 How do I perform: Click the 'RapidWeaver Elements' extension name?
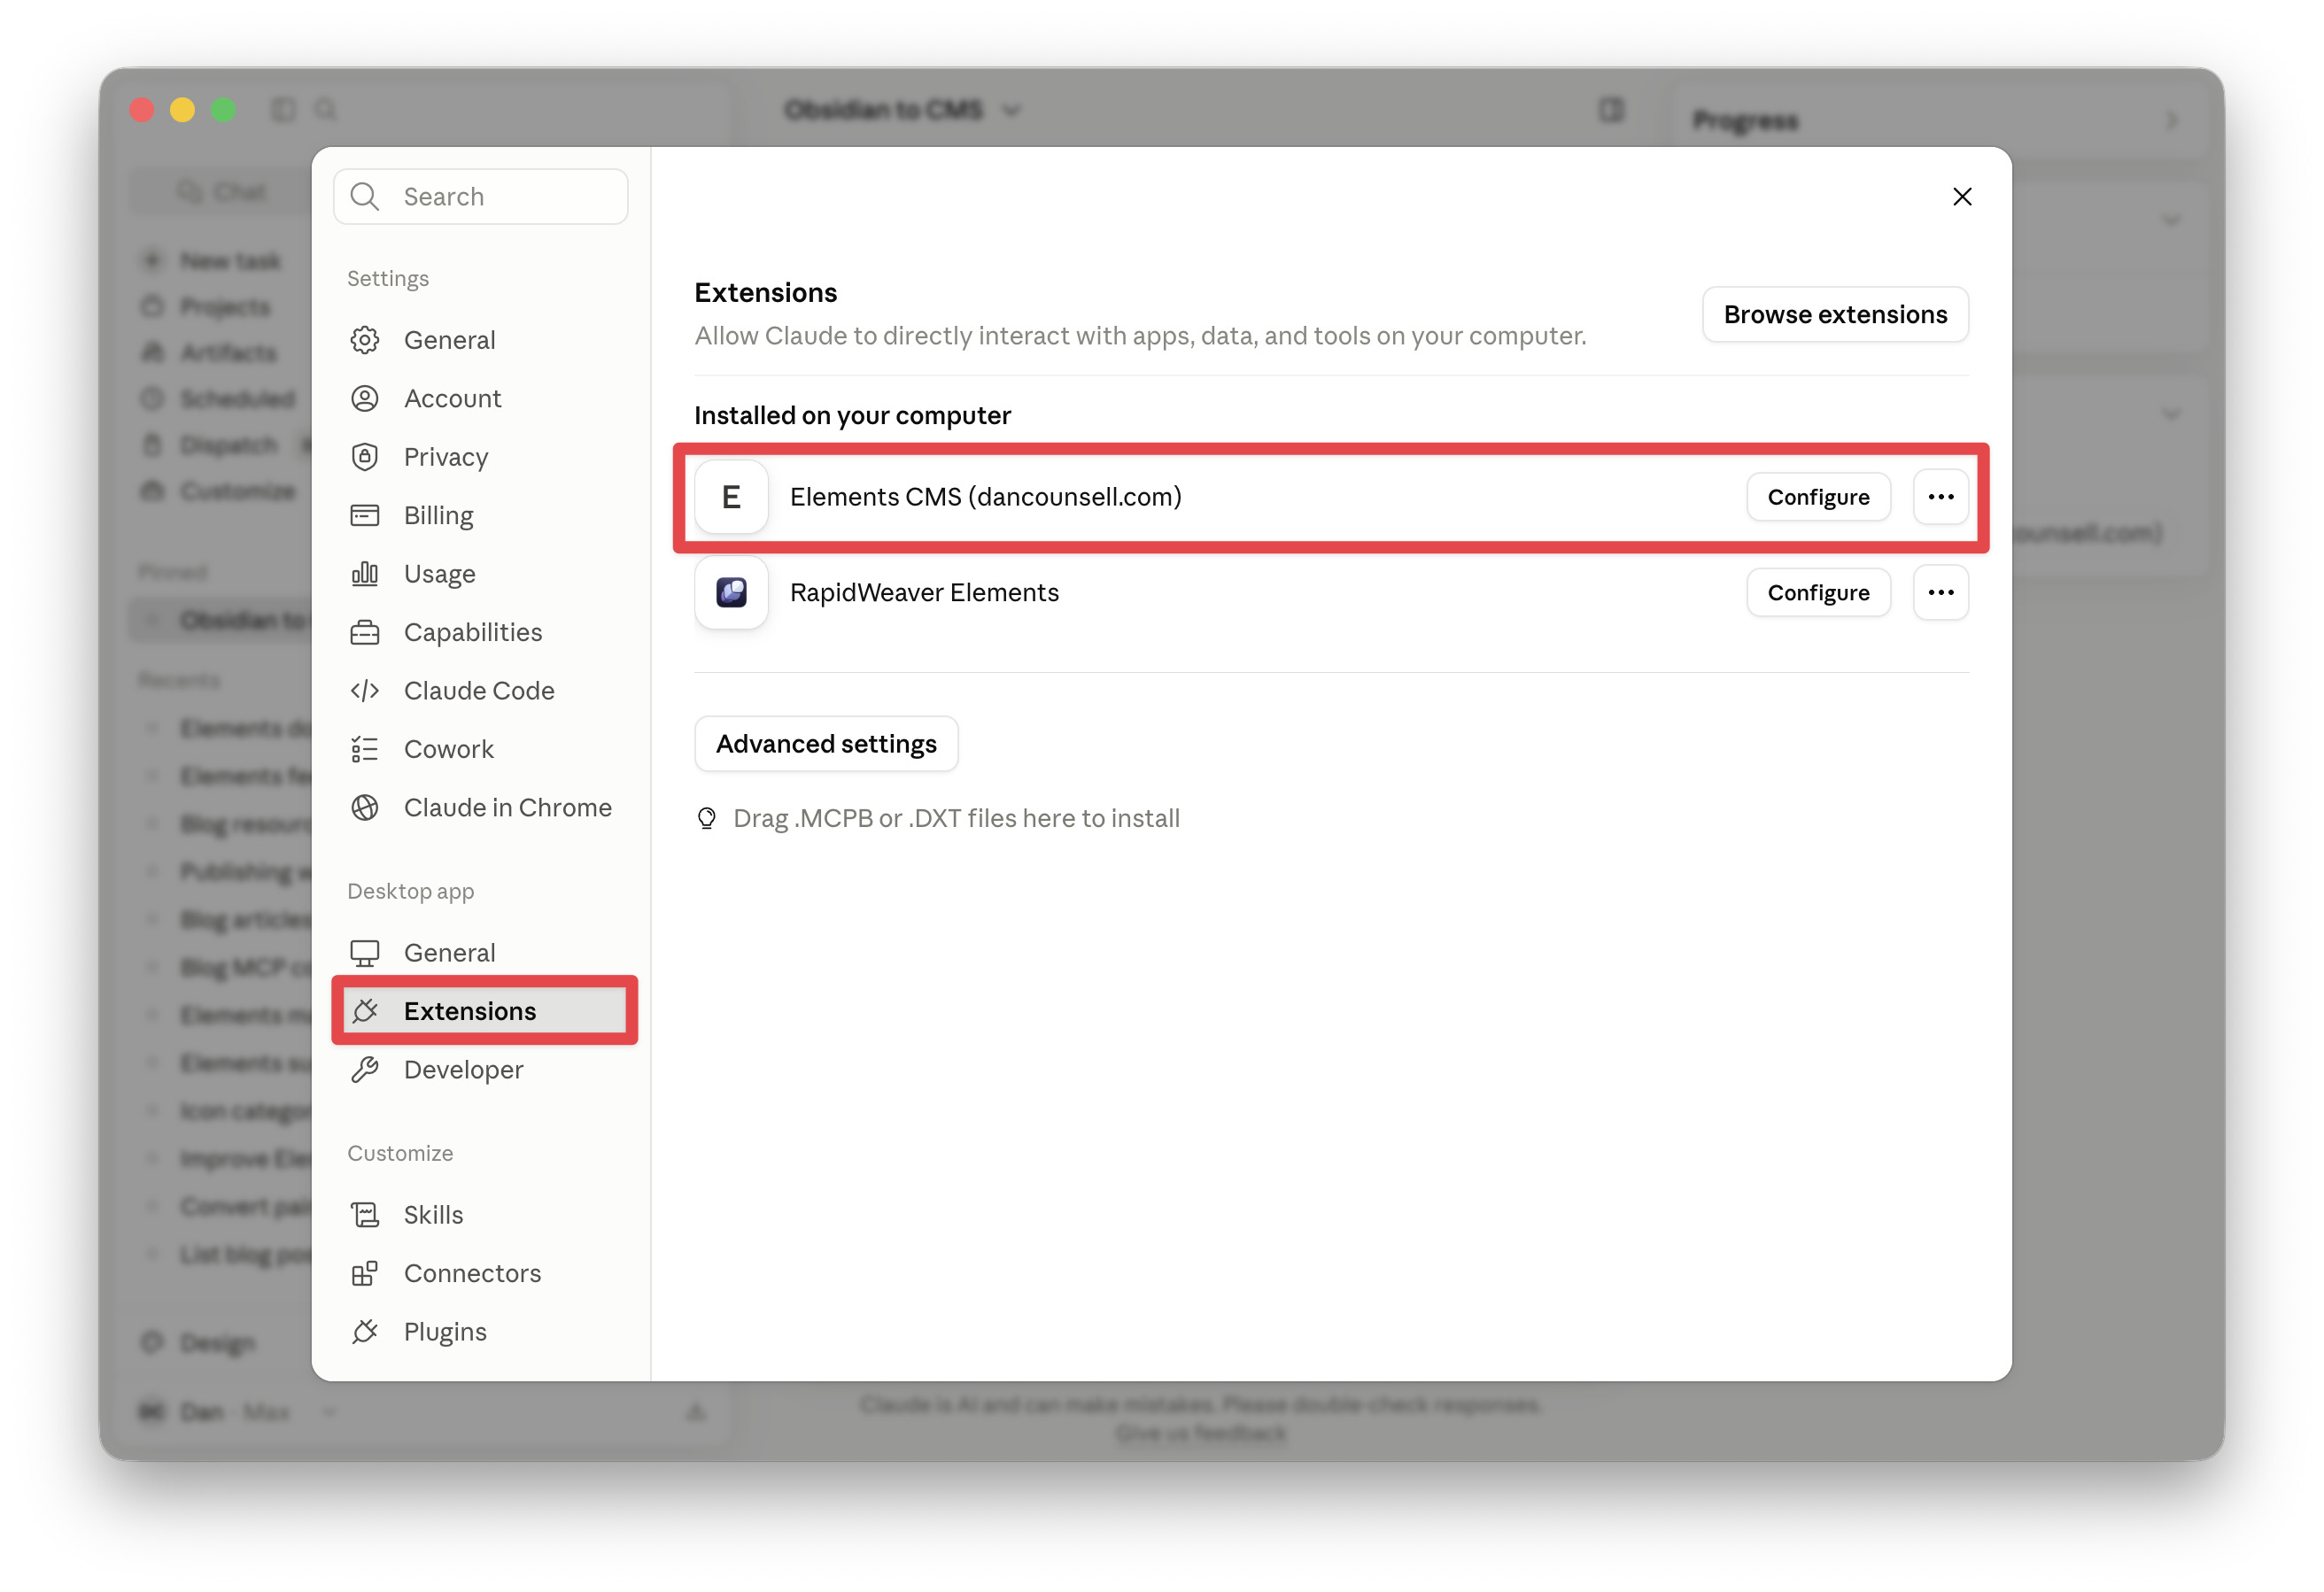tap(924, 592)
